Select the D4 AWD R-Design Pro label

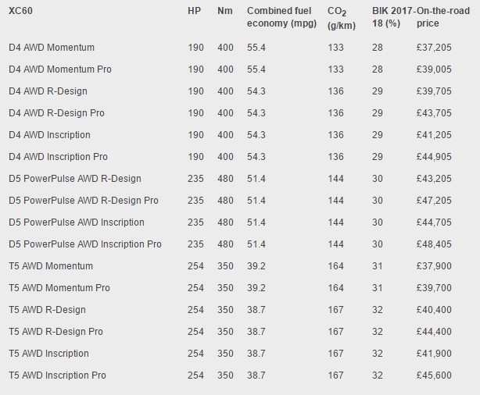[56, 113]
